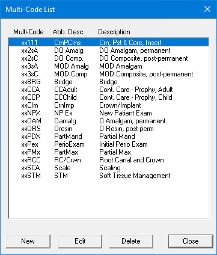Click the 'PartMax' abbreviation
The width and height of the screenshot is (217, 255).
[x=66, y=152]
